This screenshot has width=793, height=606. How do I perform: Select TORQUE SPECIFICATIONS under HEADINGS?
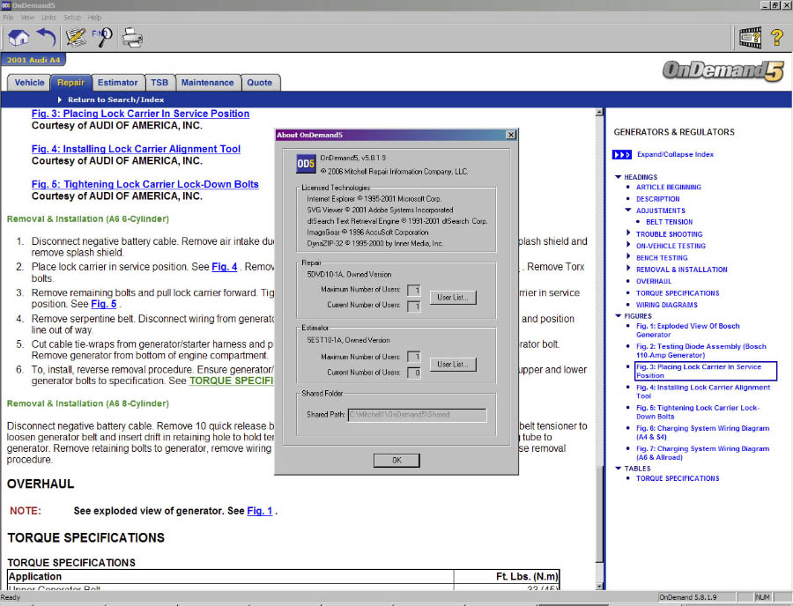[x=678, y=293]
